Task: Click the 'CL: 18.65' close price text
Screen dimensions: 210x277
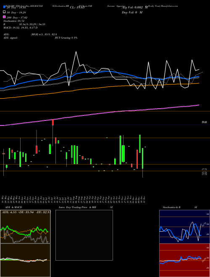Action: pos(77,8)
